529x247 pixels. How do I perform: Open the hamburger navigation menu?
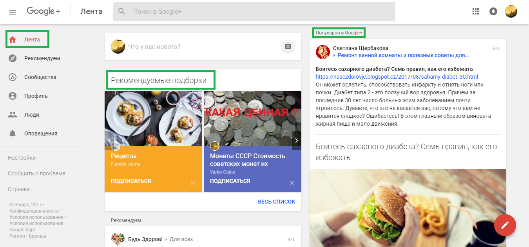click(12, 12)
